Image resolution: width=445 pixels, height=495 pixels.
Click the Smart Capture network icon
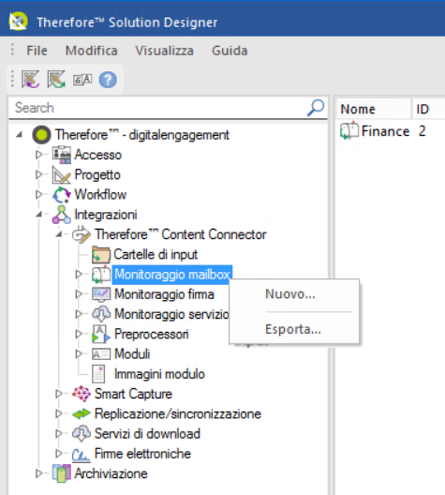coord(82,394)
